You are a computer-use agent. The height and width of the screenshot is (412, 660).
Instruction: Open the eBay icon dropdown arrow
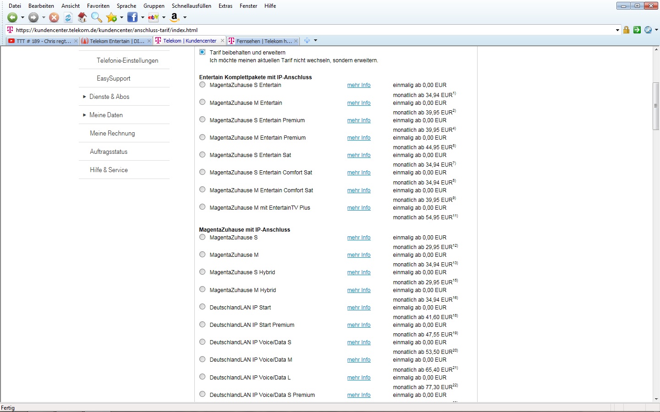(x=164, y=17)
